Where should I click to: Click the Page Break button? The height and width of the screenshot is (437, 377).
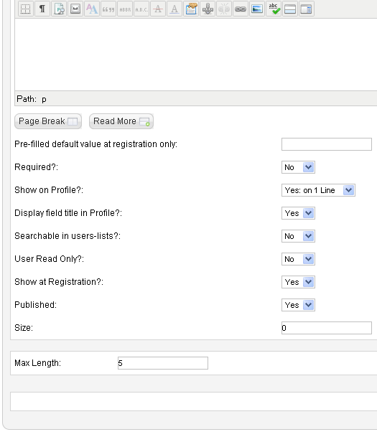click(48, 121)
